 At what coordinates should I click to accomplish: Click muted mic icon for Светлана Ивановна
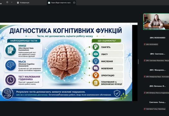coord(145,61)
